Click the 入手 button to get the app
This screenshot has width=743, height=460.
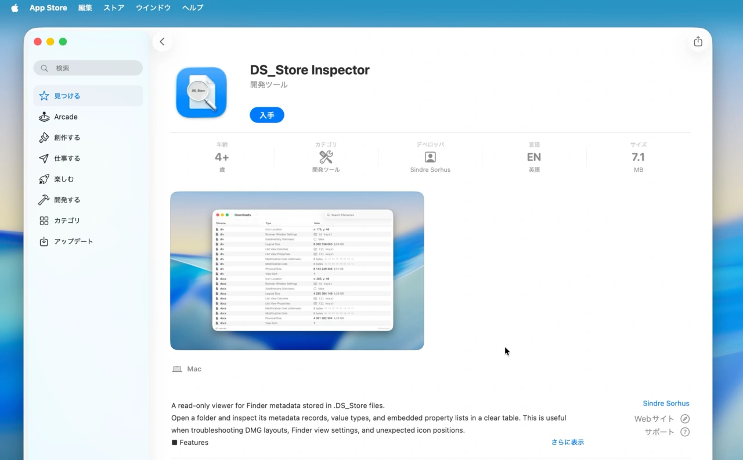pos(266,115)
